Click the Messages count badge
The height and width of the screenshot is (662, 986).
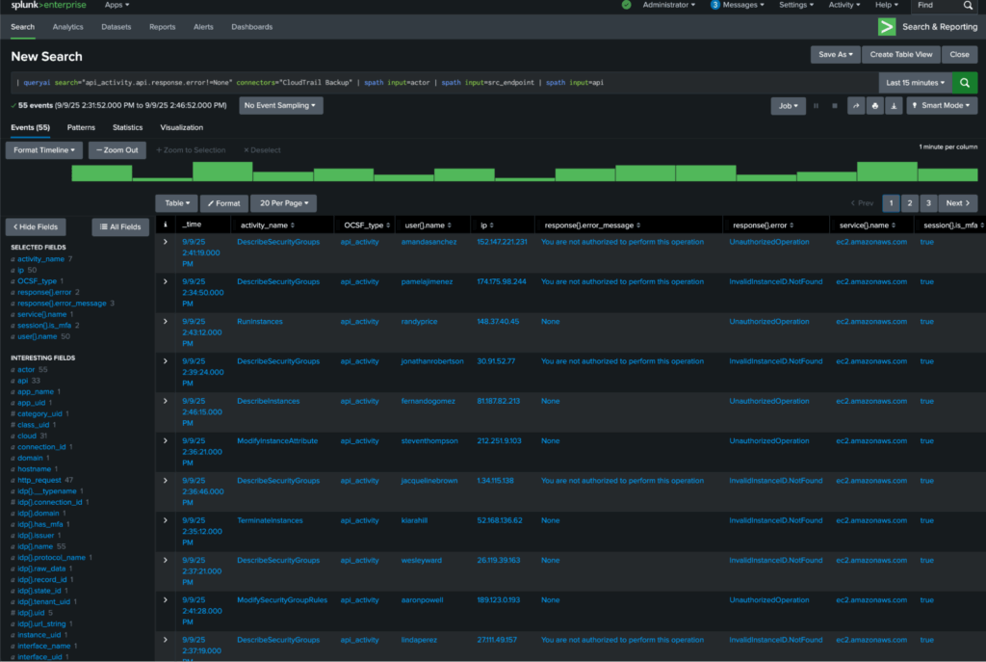coord(715,5)
